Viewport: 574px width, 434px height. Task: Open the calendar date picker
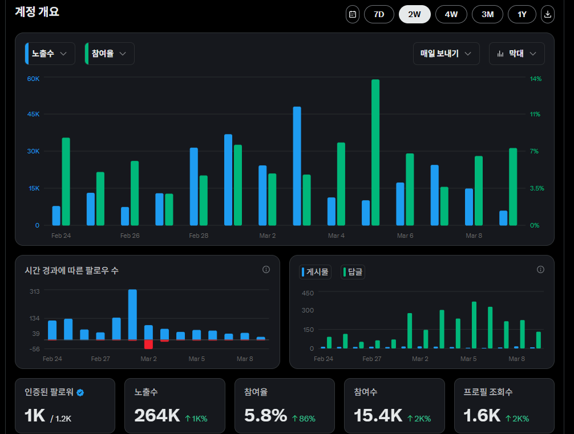(x=352, y=14)
